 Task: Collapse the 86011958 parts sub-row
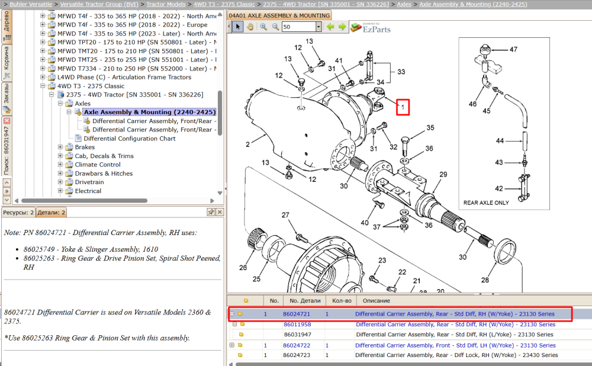234,324
